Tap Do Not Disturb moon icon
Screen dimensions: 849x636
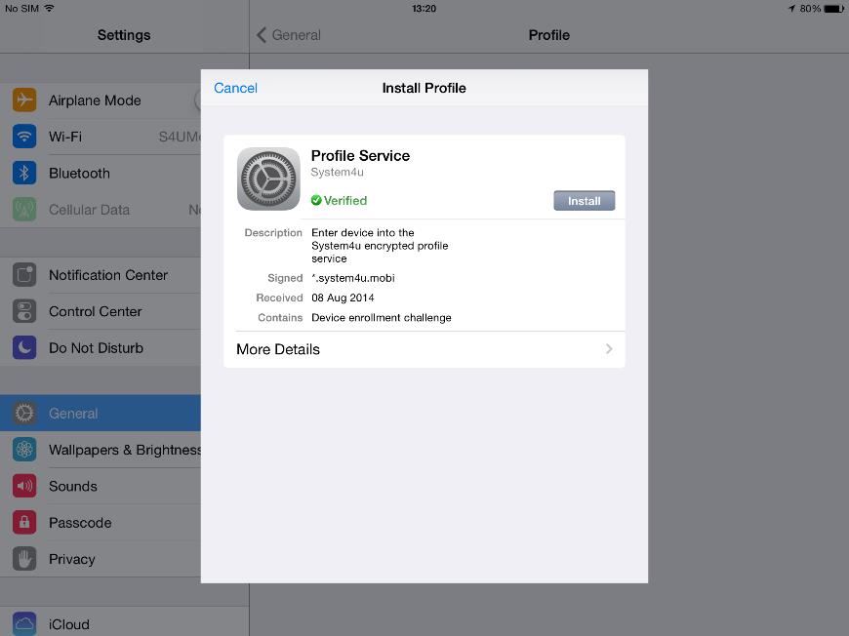pos(24,347)
